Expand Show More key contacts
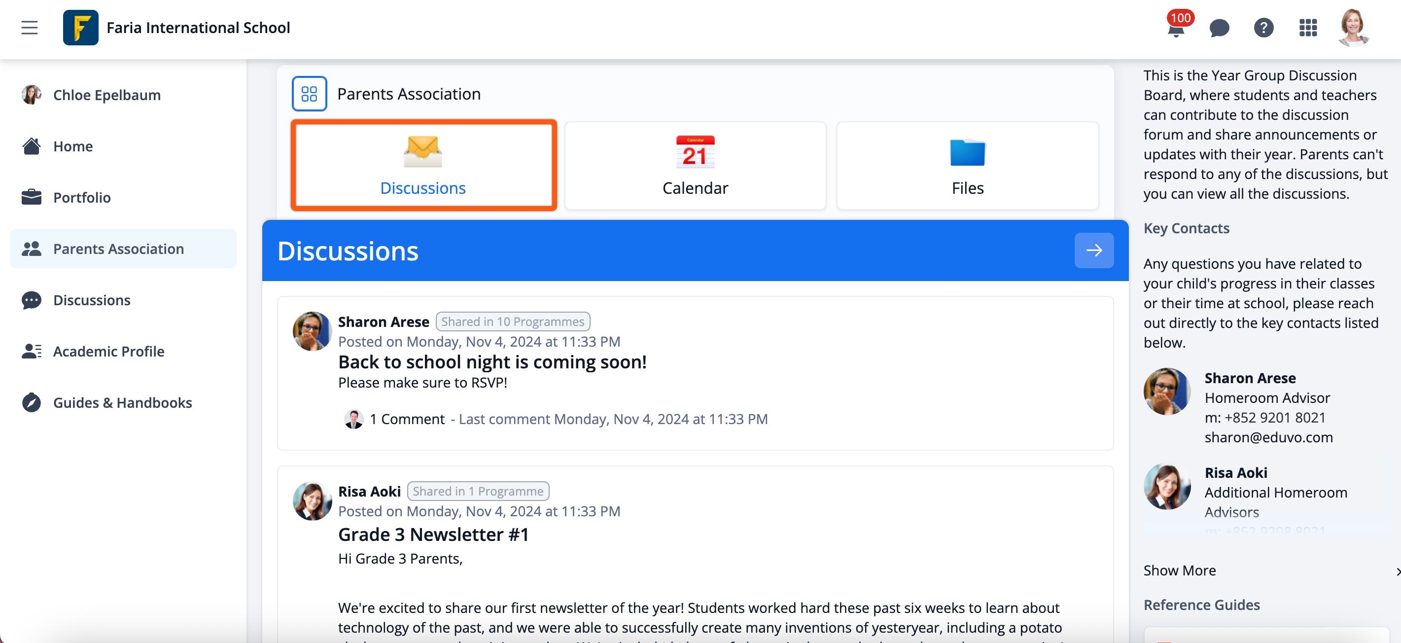Image resolution: width=1401 pixels, height=643 pixels. tap(1180, 570)
